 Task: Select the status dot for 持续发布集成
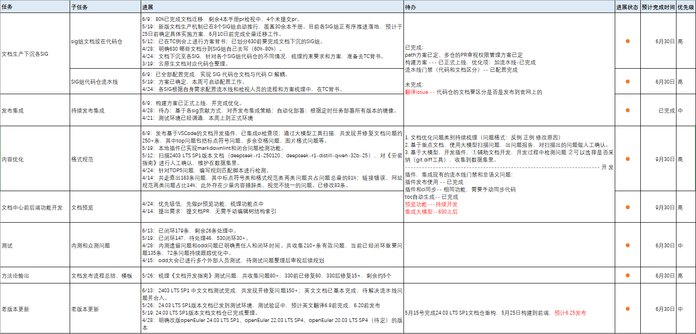tap(627, 110)
